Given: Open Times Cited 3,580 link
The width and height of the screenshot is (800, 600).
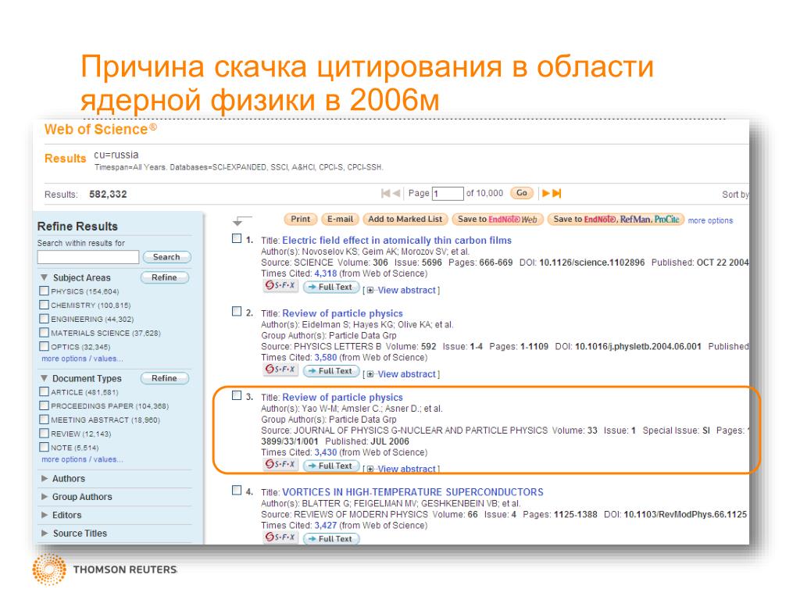Looking at the screenshot, I should pos(326,358).
